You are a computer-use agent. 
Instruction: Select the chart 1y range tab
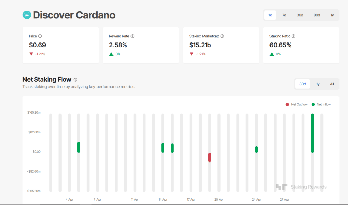(x=318, y=84)
